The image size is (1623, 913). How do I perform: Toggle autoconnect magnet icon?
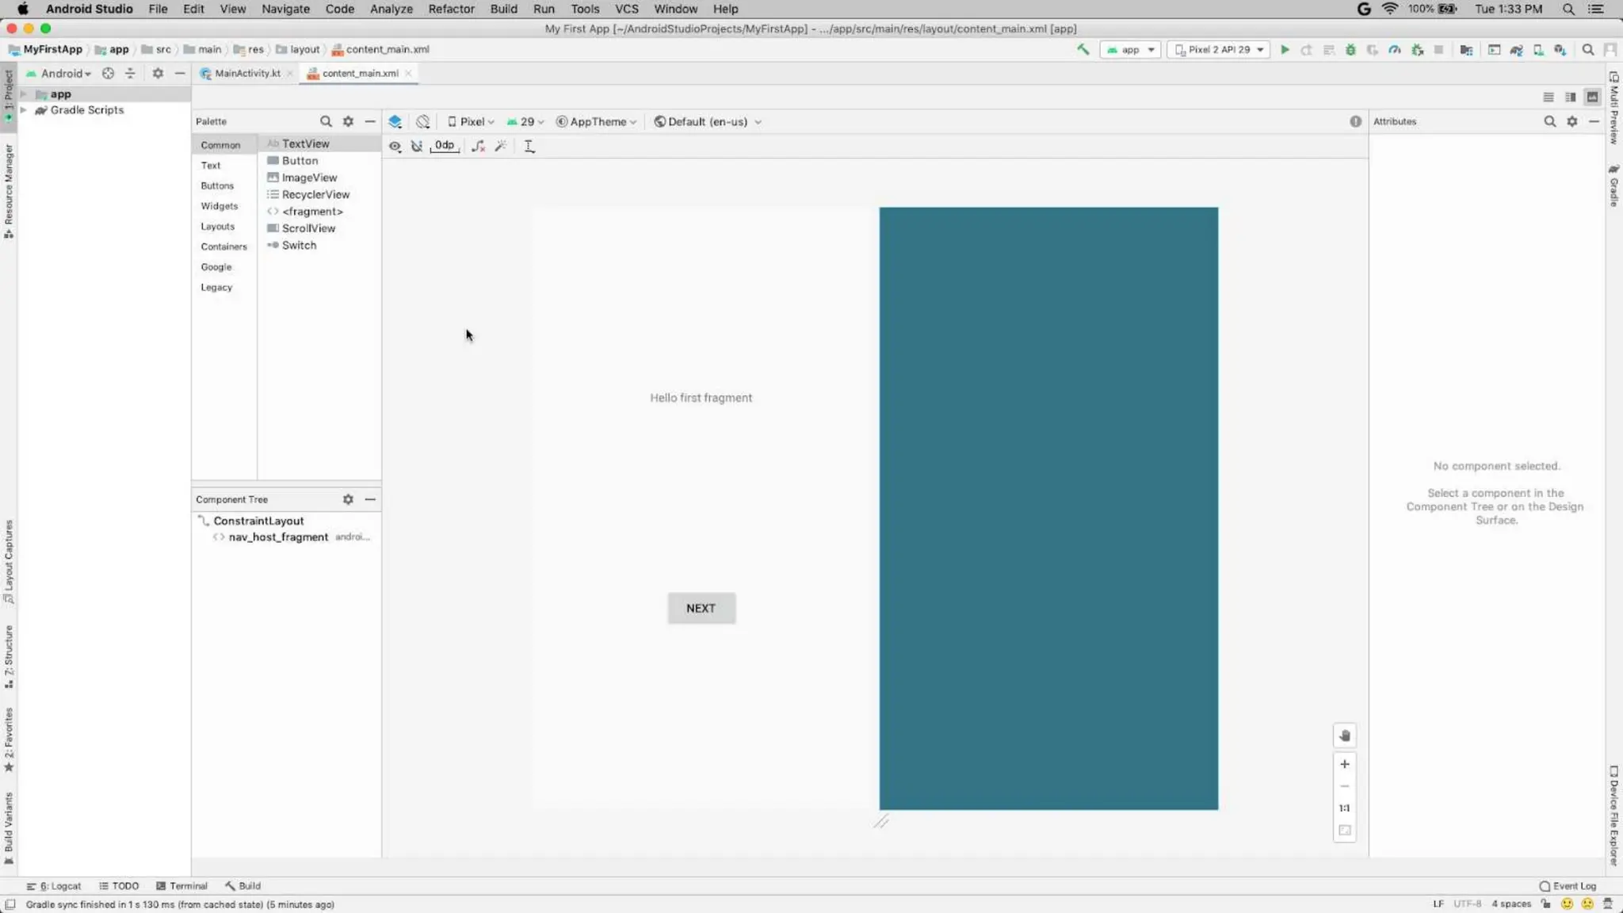pos(417,146)
